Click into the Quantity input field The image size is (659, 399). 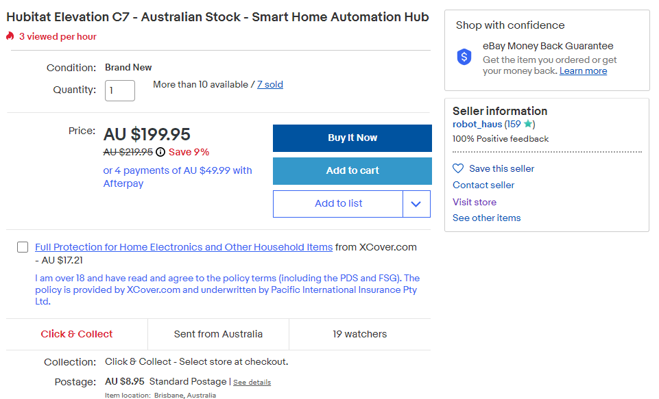pos(120,90)
